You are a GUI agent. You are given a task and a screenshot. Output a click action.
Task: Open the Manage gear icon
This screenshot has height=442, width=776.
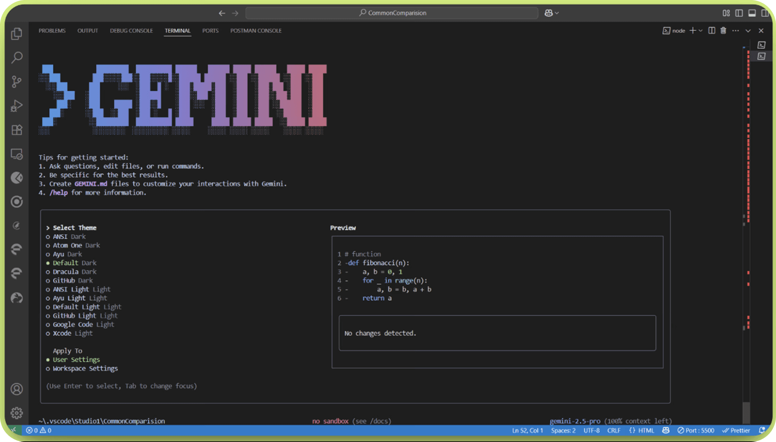tap(17, 413)
